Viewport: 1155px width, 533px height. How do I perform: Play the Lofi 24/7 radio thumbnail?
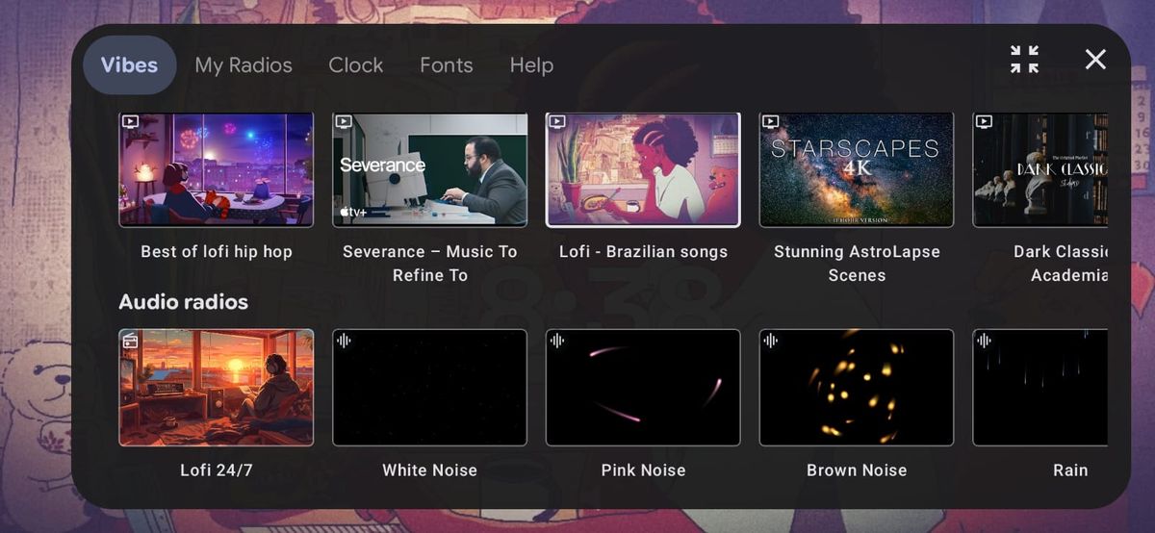[x=217, y=388]
